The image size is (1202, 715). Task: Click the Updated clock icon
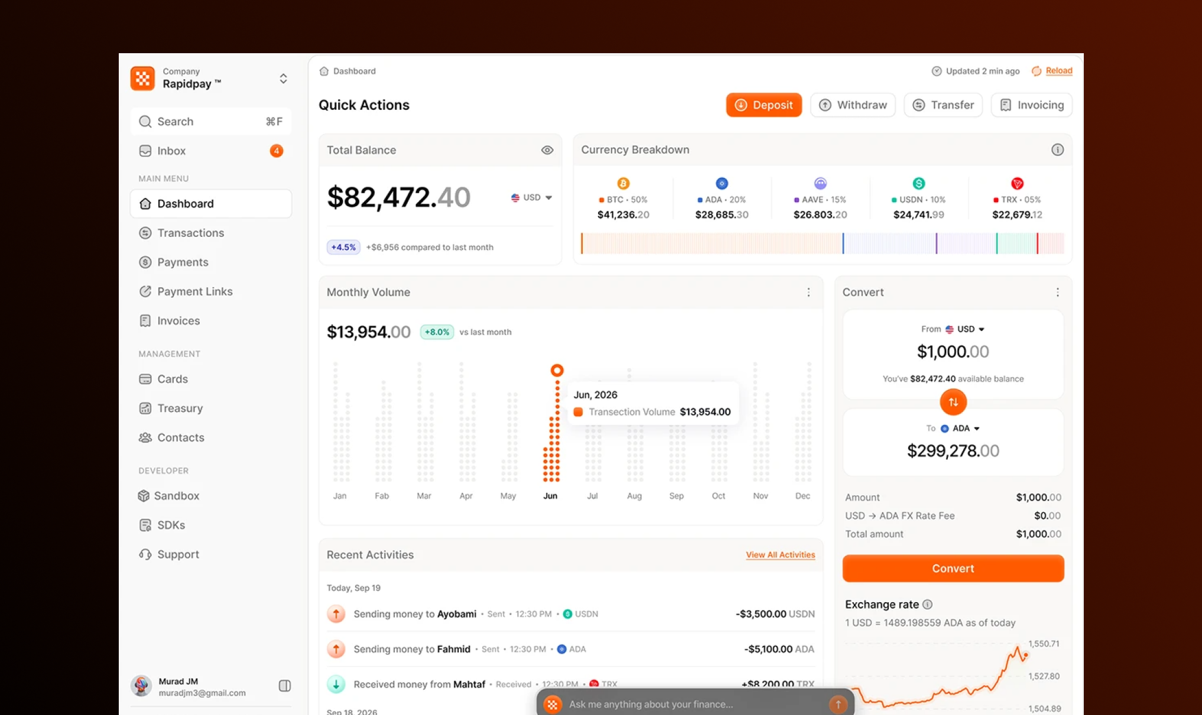coord(937,71)
